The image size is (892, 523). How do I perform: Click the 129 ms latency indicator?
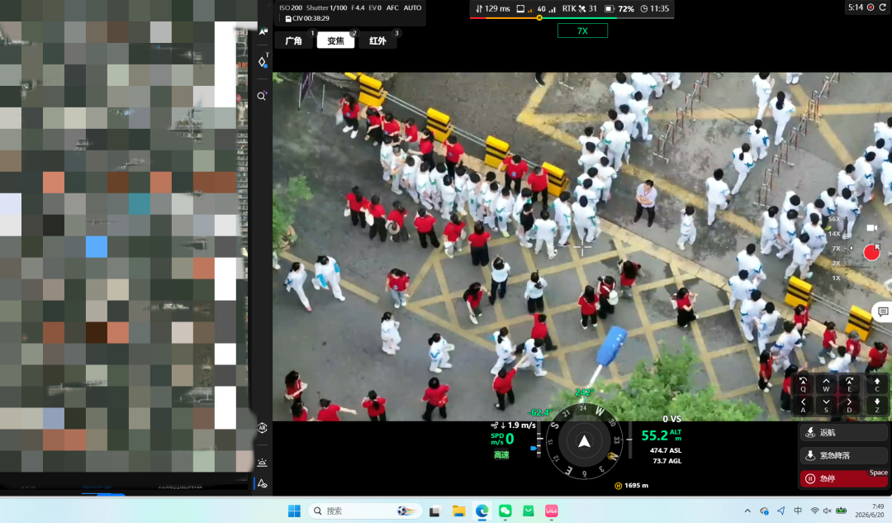pos(492,8)
